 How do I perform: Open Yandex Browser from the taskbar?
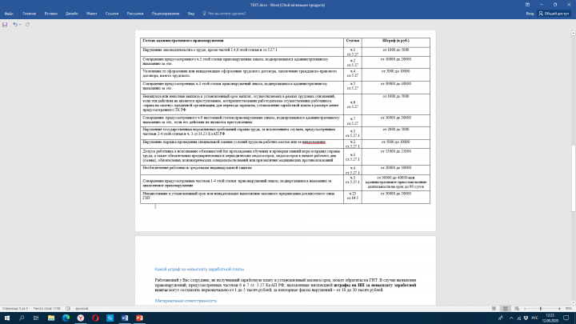pos(81,318)
